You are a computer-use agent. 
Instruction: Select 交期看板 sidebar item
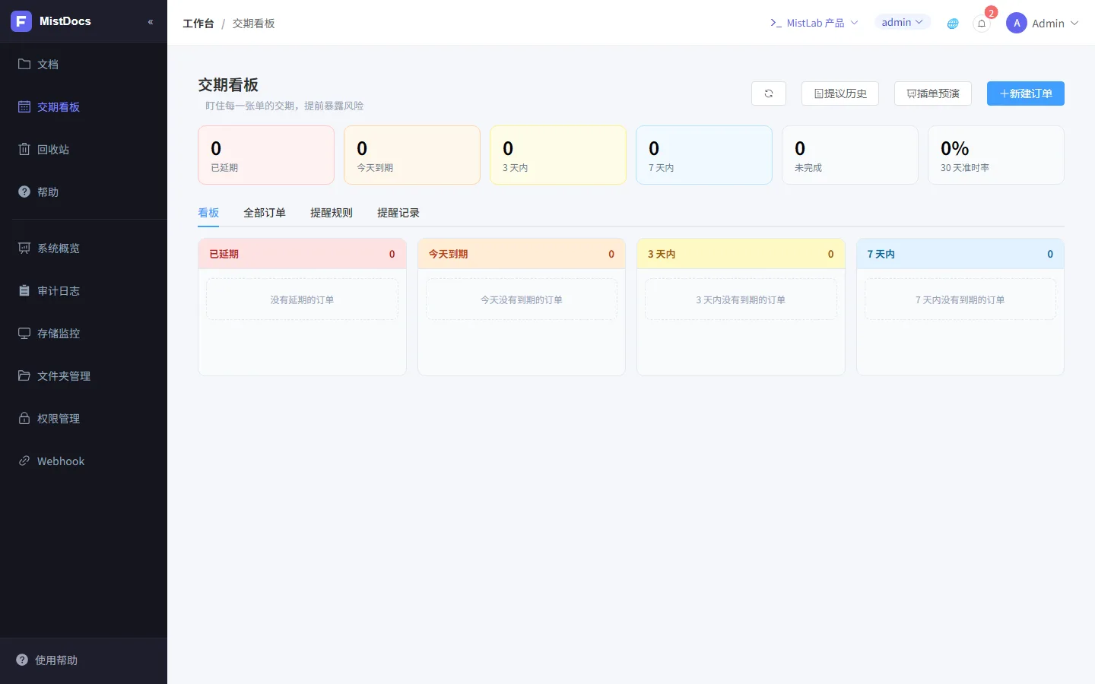point(84,107)
